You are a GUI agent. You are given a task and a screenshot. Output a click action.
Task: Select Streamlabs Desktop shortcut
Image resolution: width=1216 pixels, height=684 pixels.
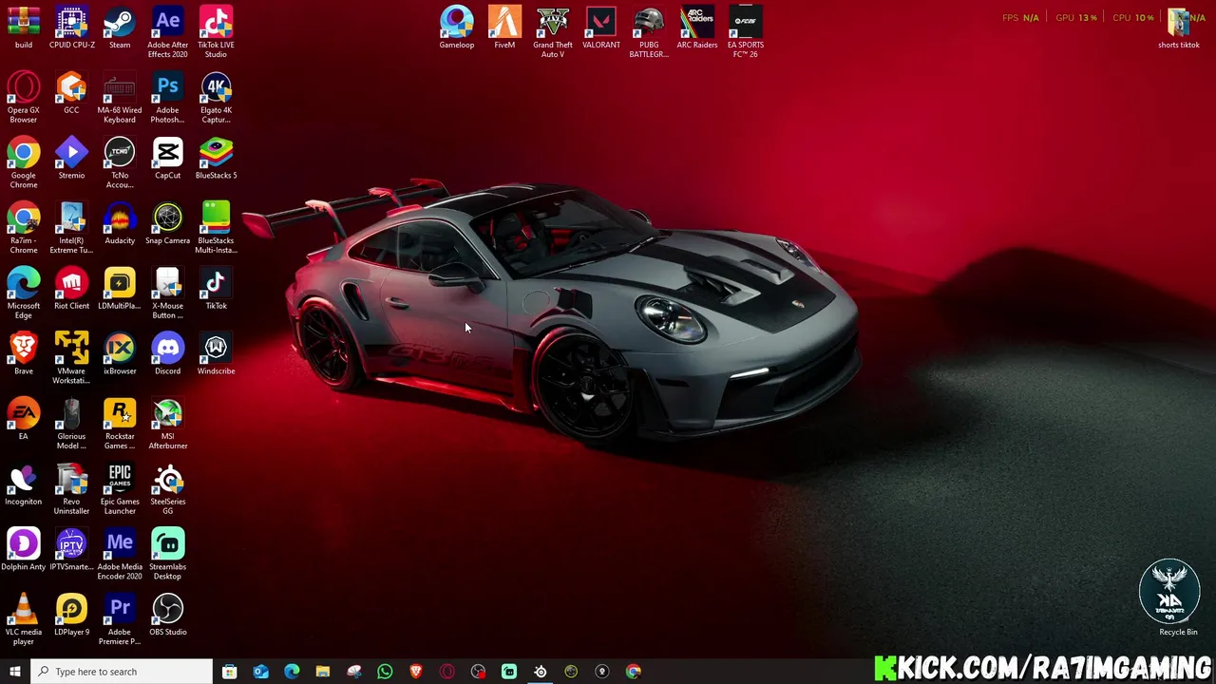click(167, 554)
